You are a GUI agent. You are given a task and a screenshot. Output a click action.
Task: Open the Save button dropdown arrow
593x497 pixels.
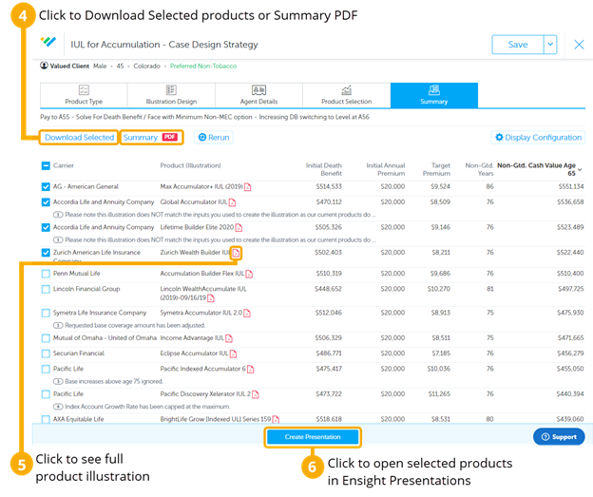click(550, 45)
